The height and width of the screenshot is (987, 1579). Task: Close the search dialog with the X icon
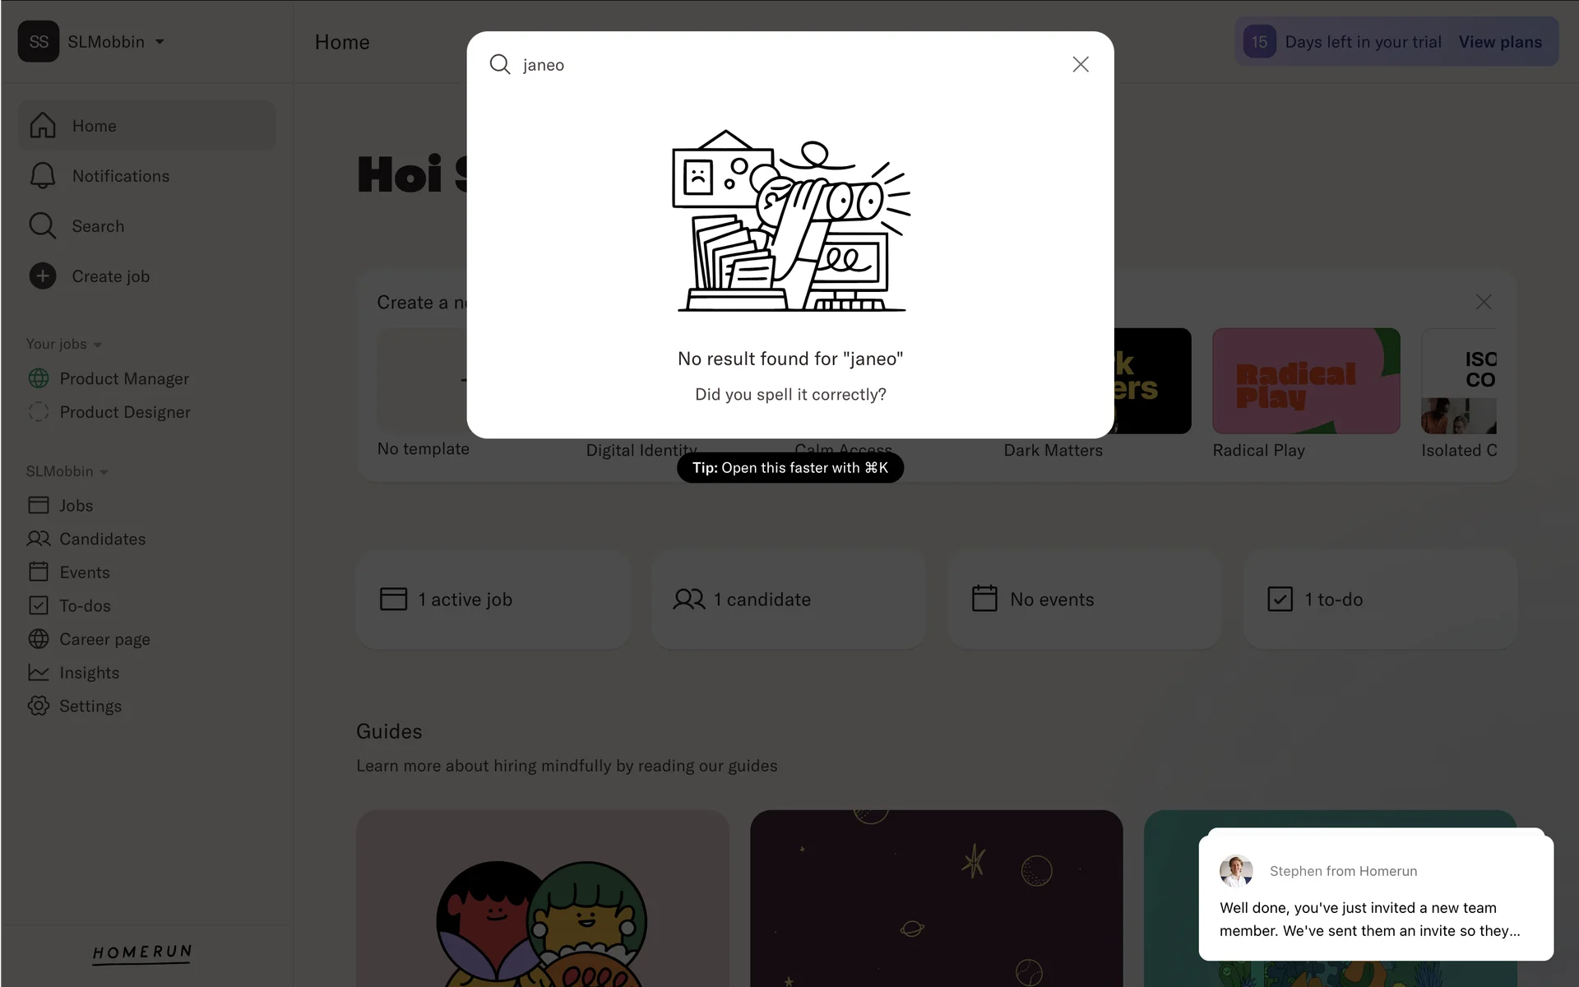pos(1081,64)
